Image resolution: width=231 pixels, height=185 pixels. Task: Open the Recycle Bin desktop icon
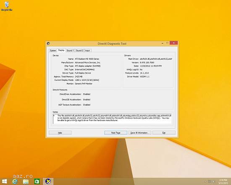(x=7, y=6)
